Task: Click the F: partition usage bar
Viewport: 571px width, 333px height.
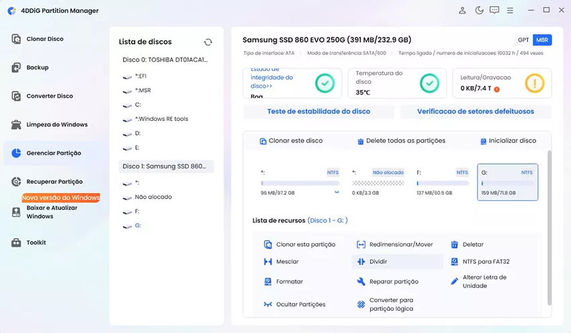Action: (443, 183)
